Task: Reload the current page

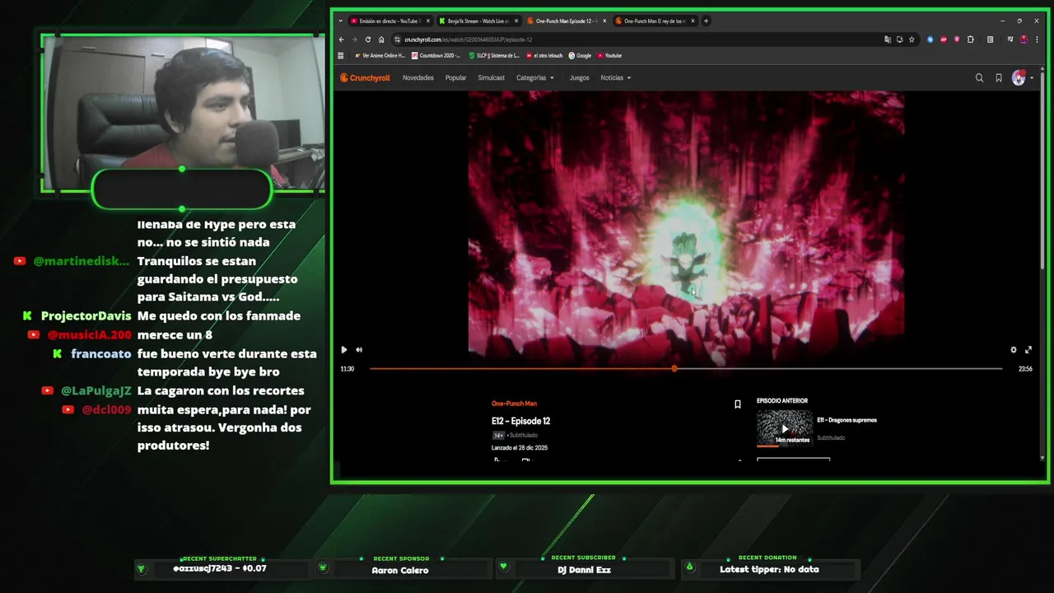Action: point(368,40)
